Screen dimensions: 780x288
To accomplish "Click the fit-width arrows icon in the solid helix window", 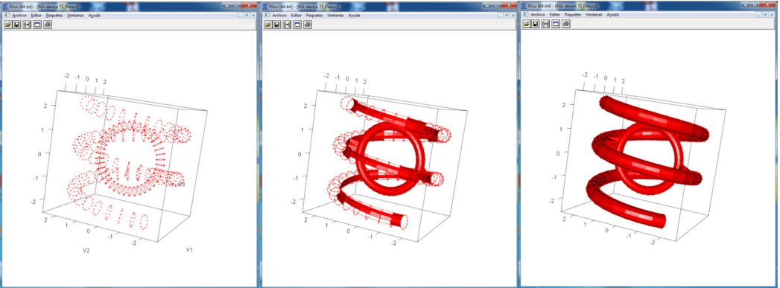I will 546,24.
